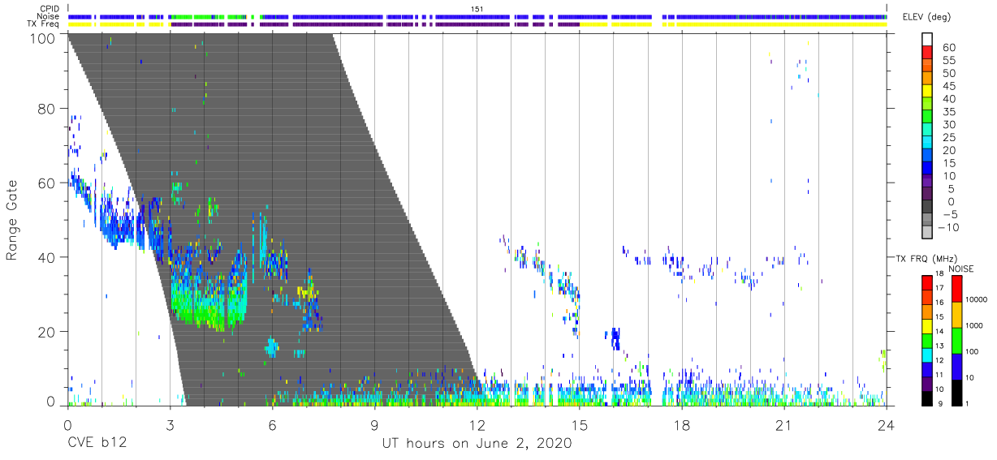Click the '13' label on TX FRQ bar

coord(939,346)
